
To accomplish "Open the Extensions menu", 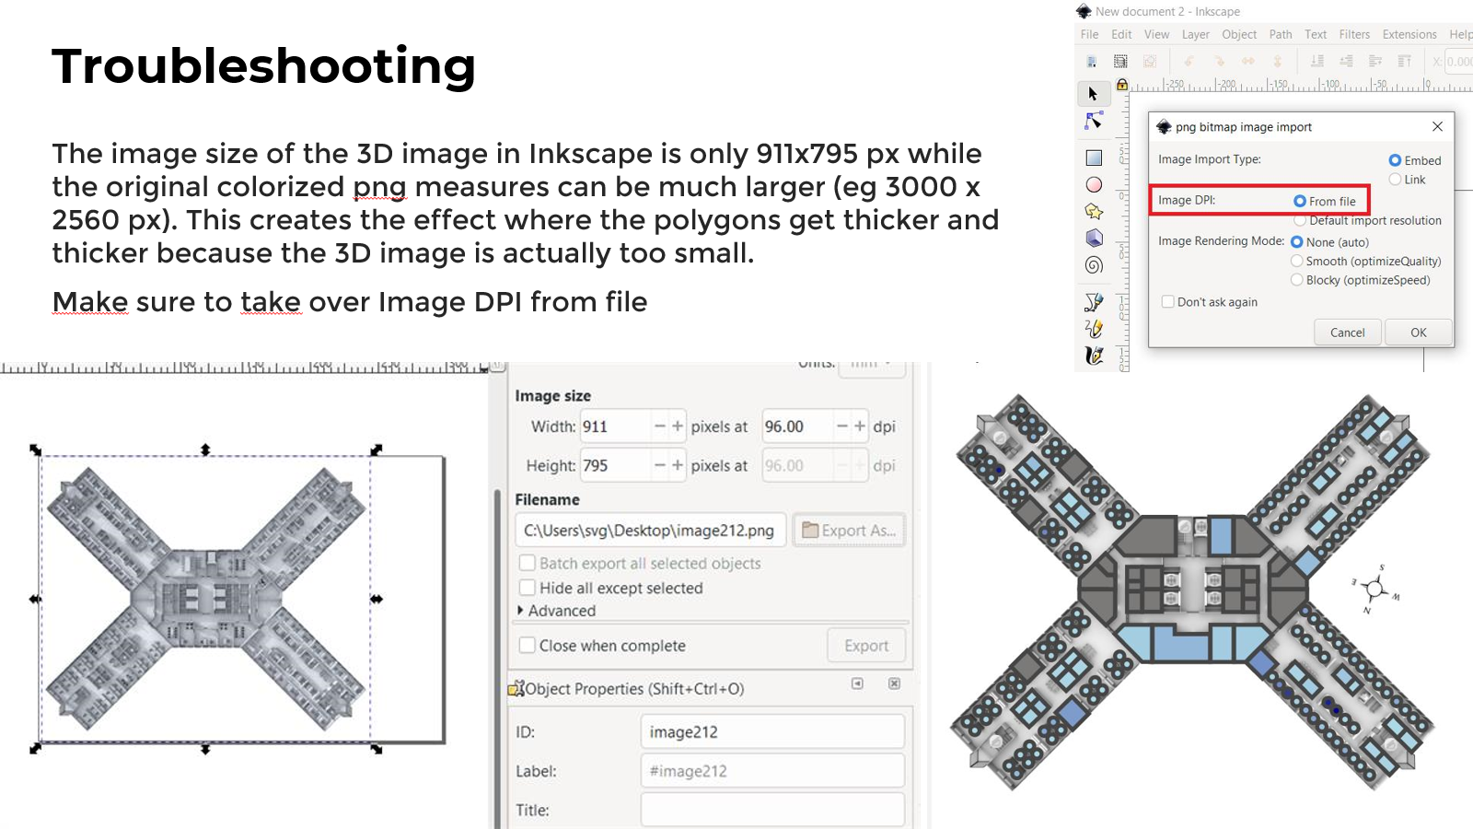I will pos(1409,34).
